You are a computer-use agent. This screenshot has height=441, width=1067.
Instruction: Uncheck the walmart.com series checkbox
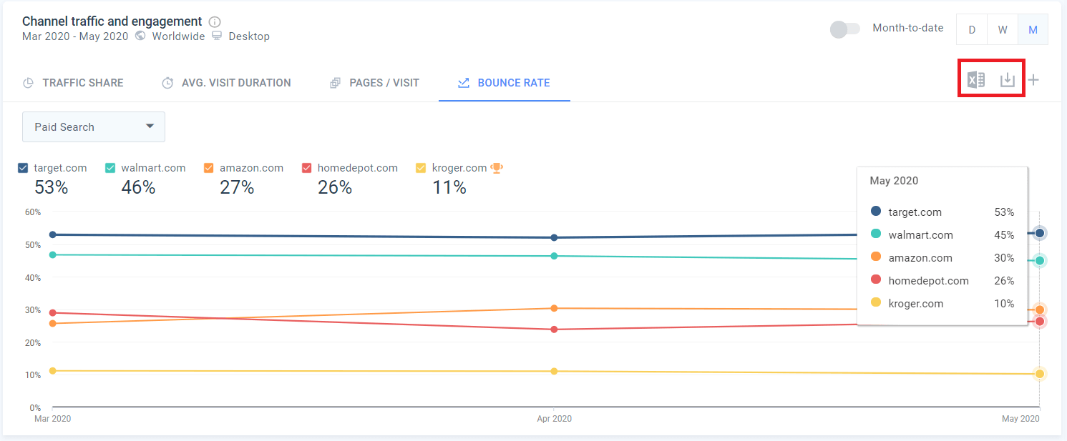[x=110, y=168]
